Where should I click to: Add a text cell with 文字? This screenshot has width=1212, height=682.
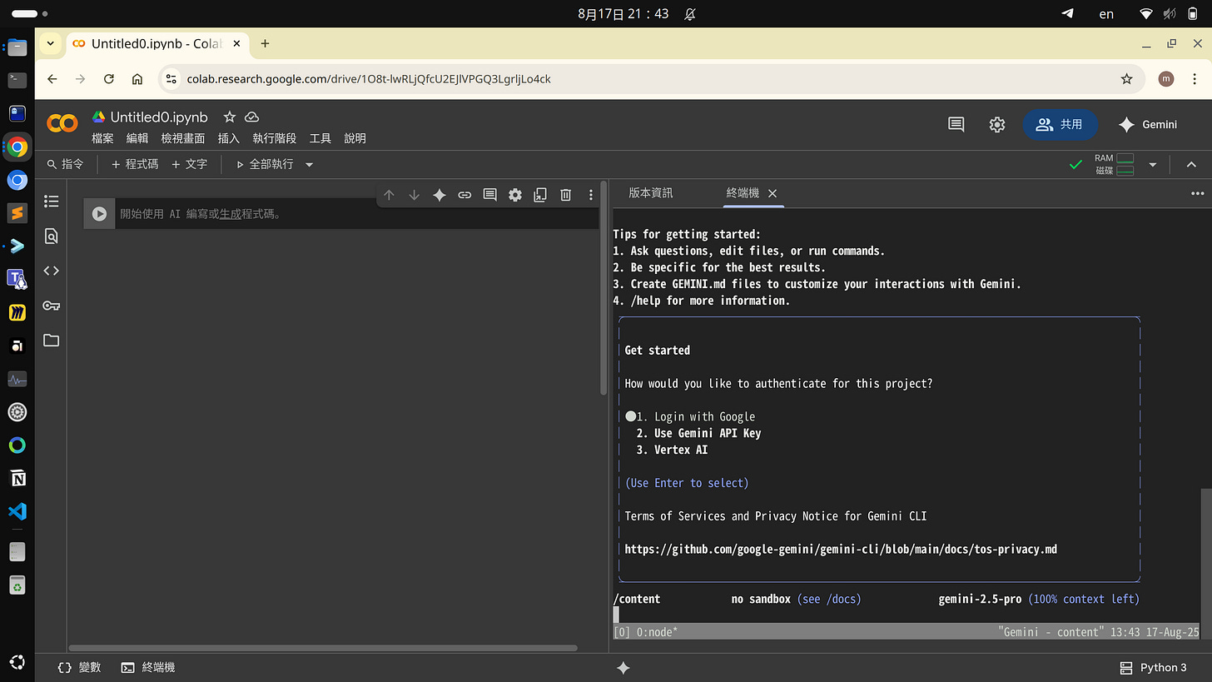(x=189, y=165)
